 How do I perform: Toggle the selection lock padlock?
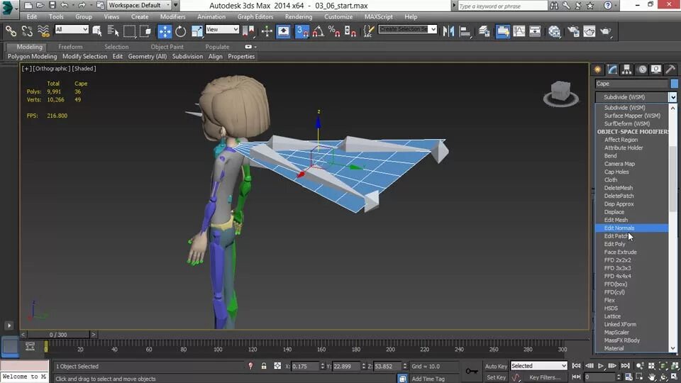coord(264,366)
